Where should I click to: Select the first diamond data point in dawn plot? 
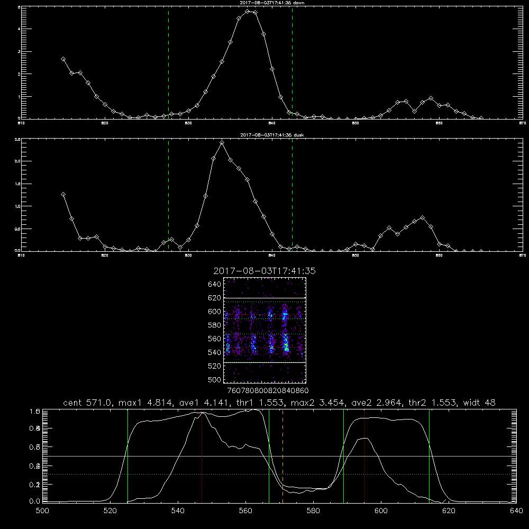click(x=63, y=59)
